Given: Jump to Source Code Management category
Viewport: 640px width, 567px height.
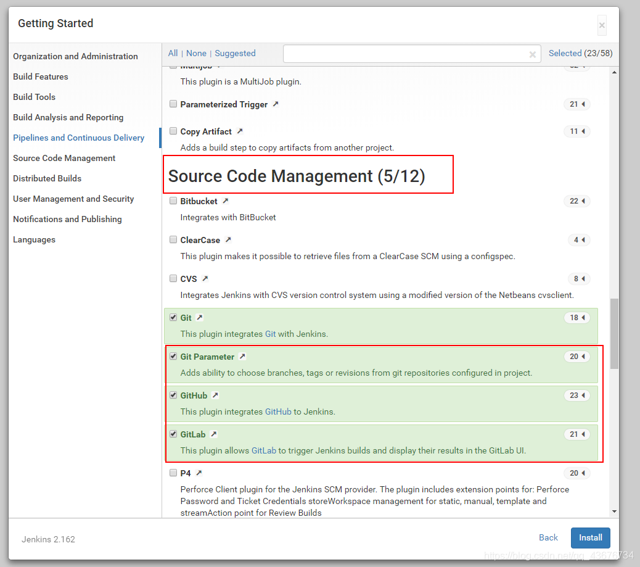Looking at the screenshot, I should point(64,158).
